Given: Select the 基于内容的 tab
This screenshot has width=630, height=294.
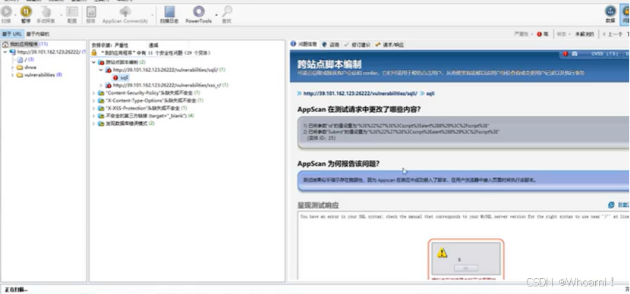Looking at the screenshot, I should click(38, 34).
